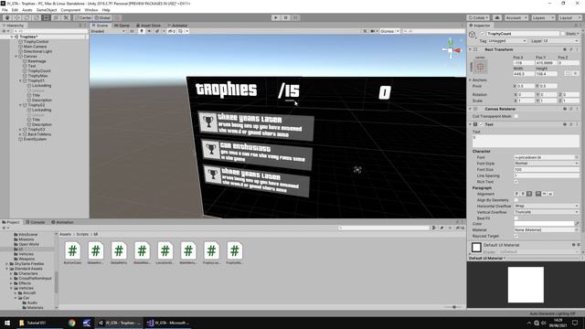This screenshot has height=329, width=585.
Task: Toggle Center pivot mode button
Action: [83, 17]
